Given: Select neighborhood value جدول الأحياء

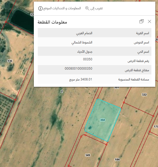Looking at the screenshot, I should tap(85, 52).
